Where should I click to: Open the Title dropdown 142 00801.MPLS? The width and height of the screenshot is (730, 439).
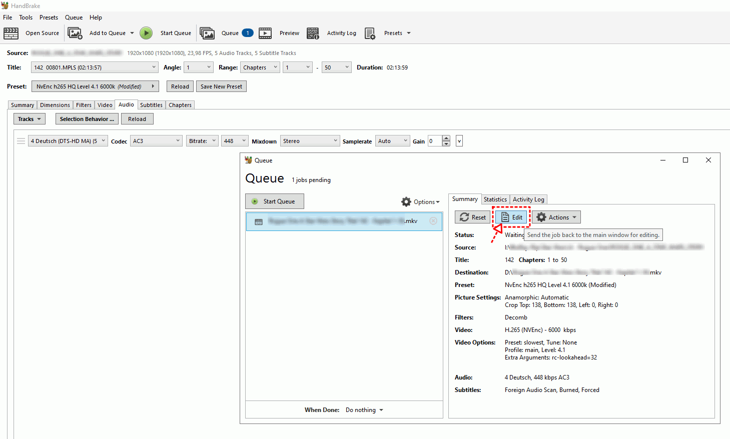click(x=95, y=67)
